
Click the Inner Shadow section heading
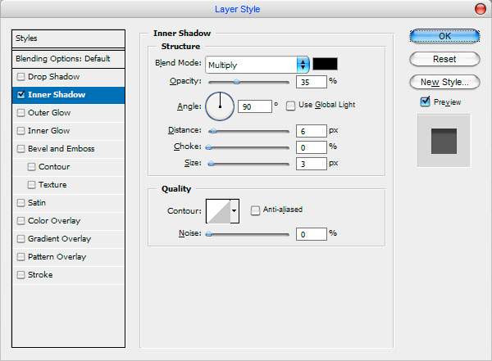(182, 34)
